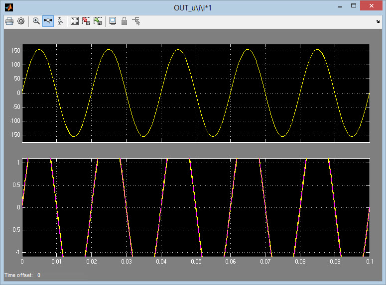The height and width of the screenshot is (285, 386).
Task: Toggle the Zoom X-axis tool
Action: click(x=48, y=21)
